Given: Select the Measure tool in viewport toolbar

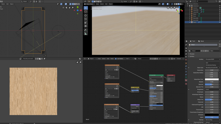Looking at the screenshot, I should 86,34.
